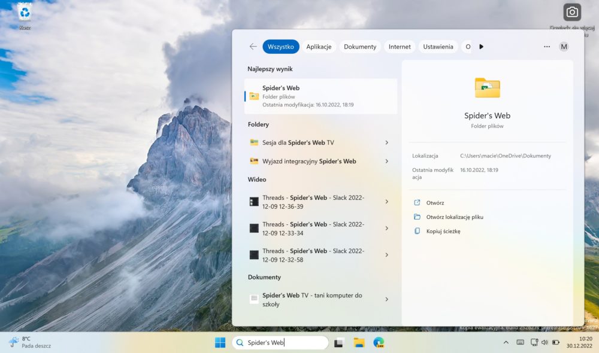Expand Threads video result 12-32-58 chevron
The image size is (599, 353).
tap(386, 255)
